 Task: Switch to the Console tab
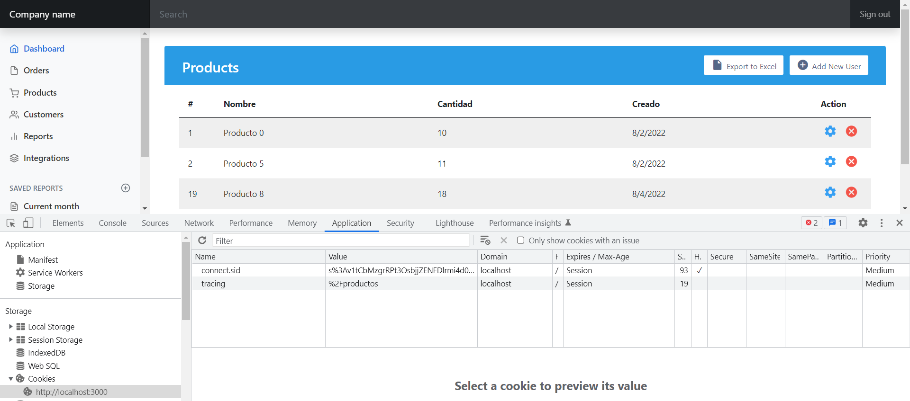pyautogui.click(x=112, y=223)
